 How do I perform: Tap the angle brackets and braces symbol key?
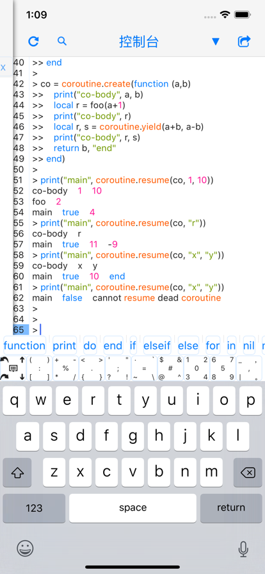click(x=92, y=368)
